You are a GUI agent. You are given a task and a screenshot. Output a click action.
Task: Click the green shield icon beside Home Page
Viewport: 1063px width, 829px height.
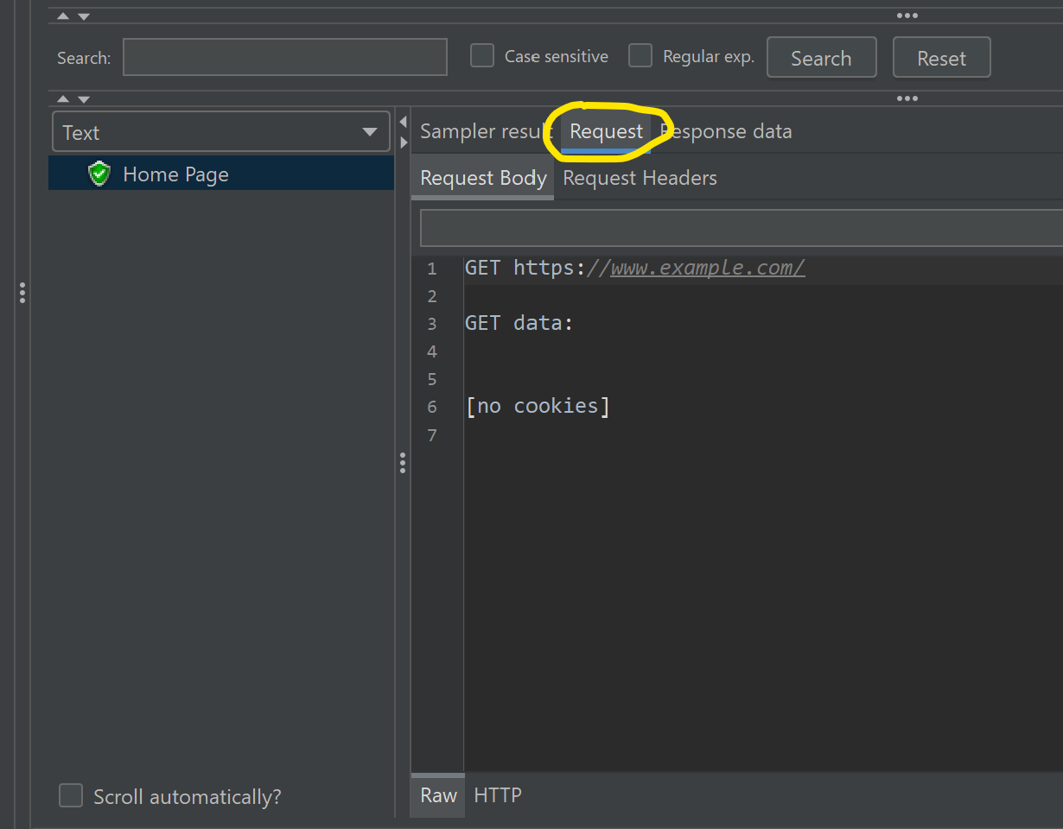[100, 174]
